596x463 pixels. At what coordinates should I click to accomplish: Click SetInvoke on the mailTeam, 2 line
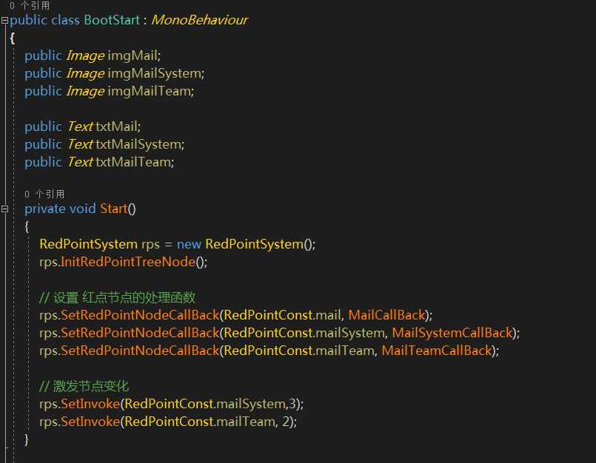90,422
